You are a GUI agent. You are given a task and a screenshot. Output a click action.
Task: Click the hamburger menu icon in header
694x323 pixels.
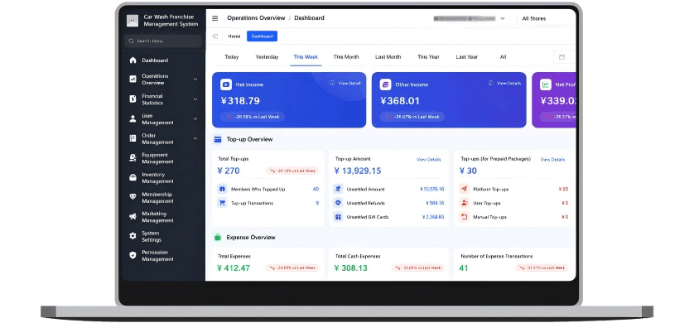tap(215, 18)
